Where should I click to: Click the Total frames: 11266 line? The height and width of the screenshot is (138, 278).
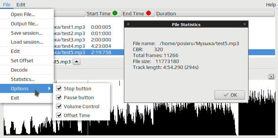pyautogui.click(x=156, y=56)
